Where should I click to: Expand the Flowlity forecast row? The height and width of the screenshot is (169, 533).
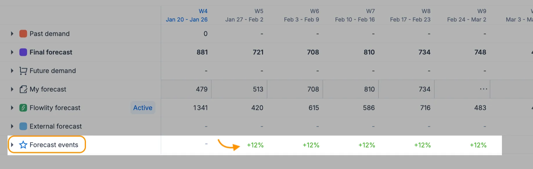[12, 108]
